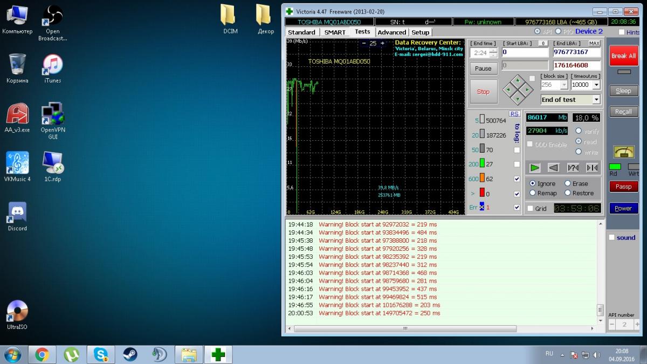The image size is (647, 364).
Task: Click the Sleep button
Action: (623, 91)
